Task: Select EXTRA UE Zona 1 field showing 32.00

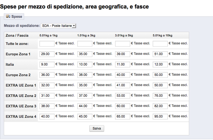Action: click(47, 85)
